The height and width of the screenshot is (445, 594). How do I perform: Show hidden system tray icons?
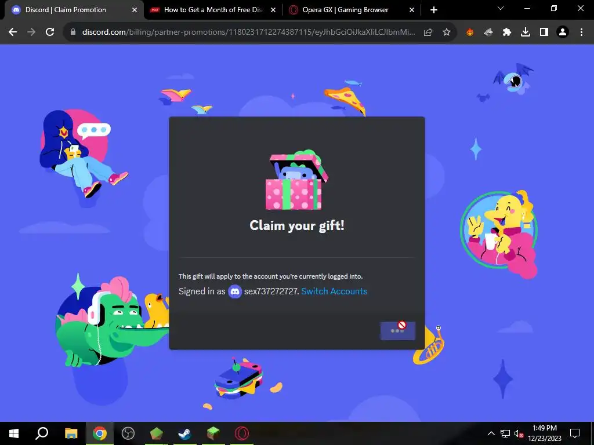point(491,433)
